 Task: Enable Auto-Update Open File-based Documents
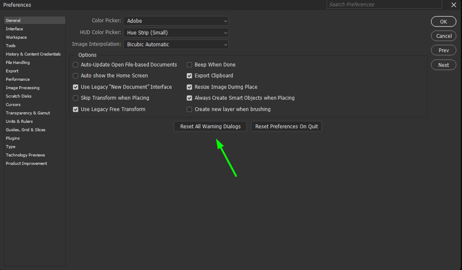pyautogui.click(x=75, y=65)
